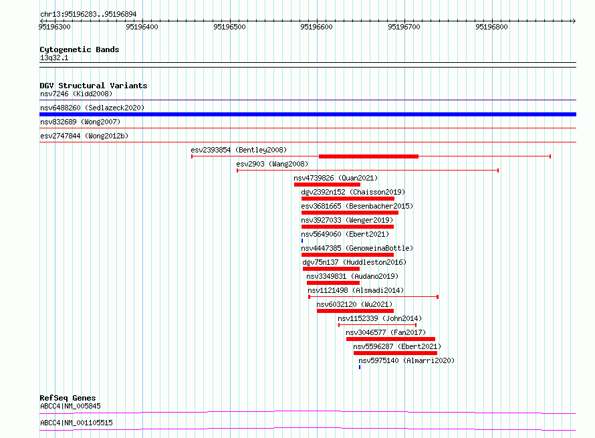Select the nsv6488260 (Sedlazeck2020) blue bar
The width and height of the screenshot is (595, 438).
(308, 114)
